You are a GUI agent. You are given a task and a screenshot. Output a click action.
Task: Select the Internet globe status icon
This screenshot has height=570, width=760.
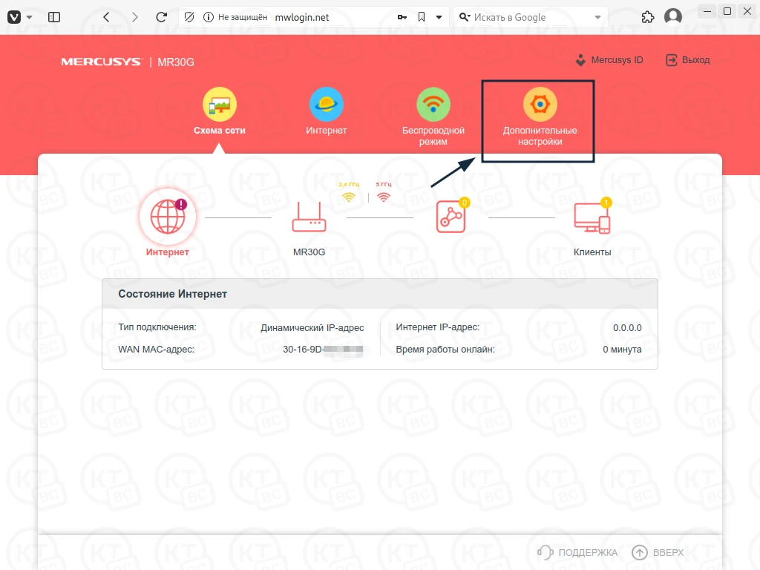click(168, 217)
